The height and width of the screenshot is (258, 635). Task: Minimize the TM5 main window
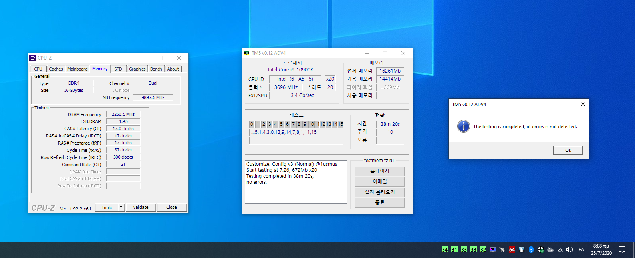(367, 53)
